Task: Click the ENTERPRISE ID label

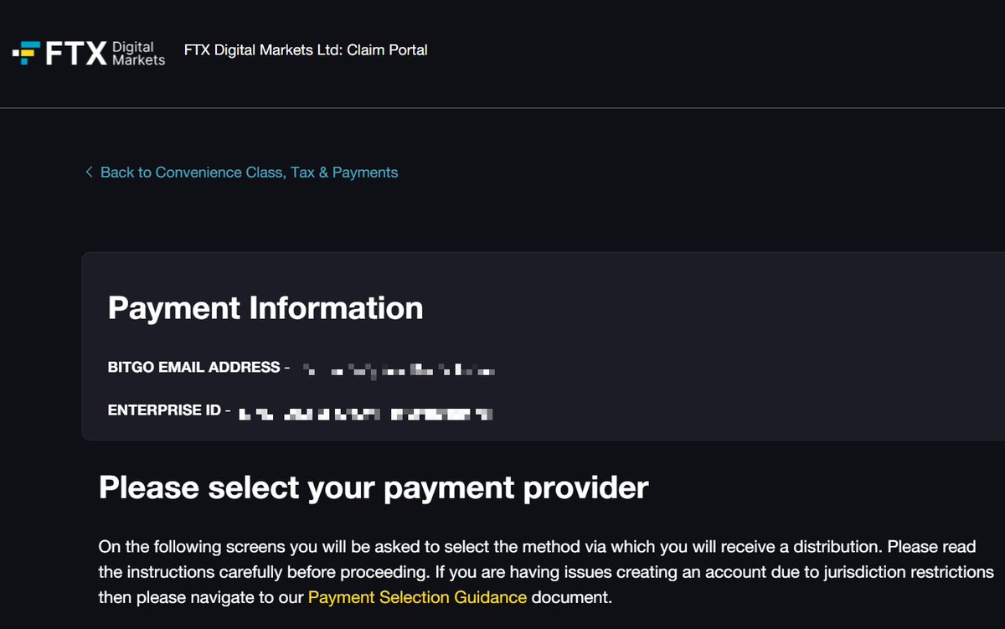Action: coord(165,410)
